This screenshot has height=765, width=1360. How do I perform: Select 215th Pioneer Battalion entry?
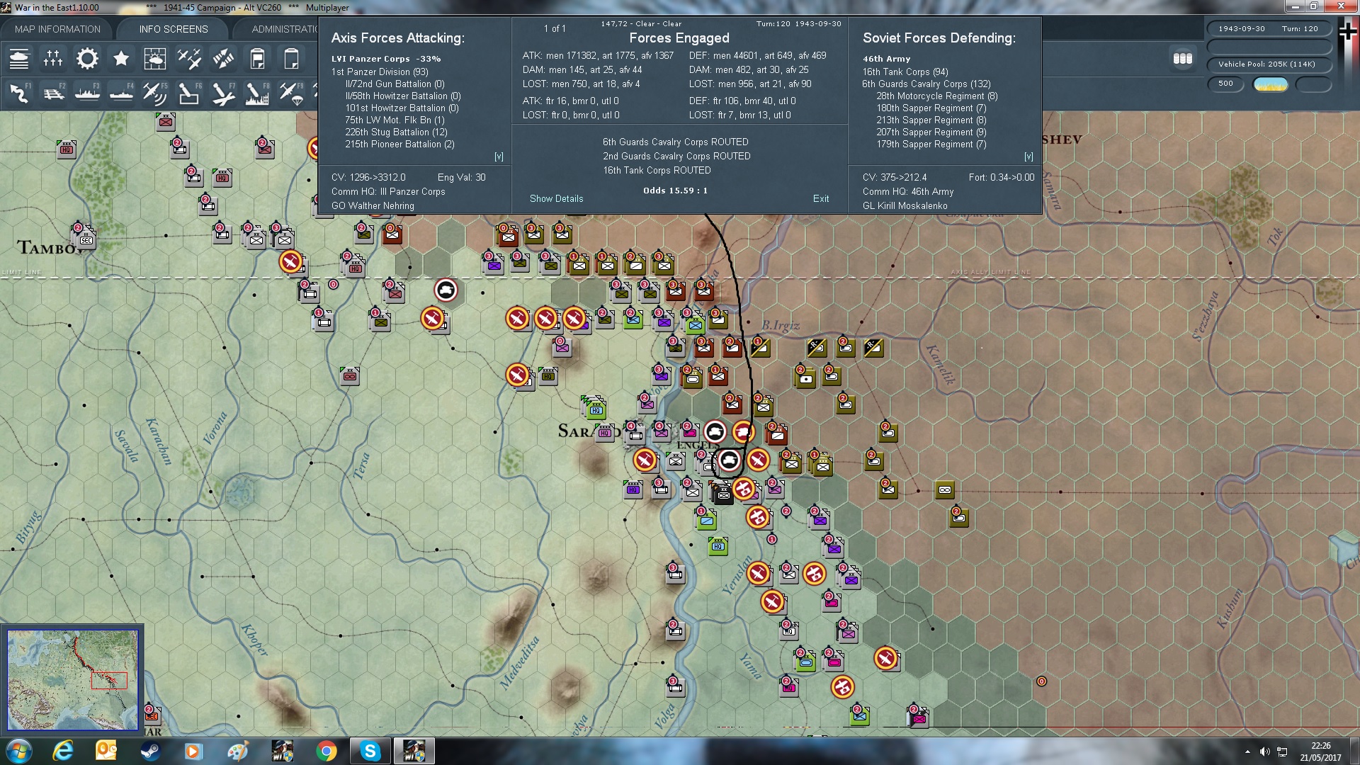[x=399, y=144]
